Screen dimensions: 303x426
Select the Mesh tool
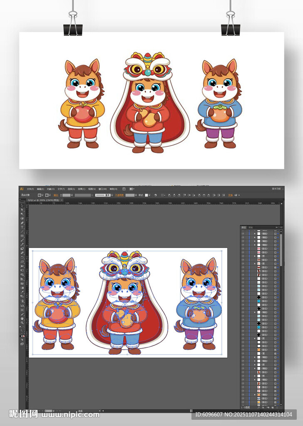click(22, 283)
